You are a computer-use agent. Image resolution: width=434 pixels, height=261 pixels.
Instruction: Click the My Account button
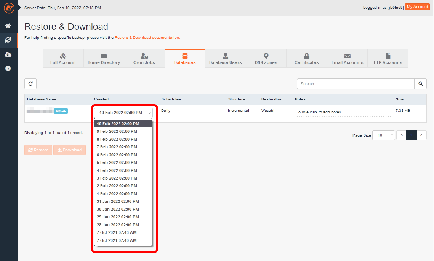417,7
